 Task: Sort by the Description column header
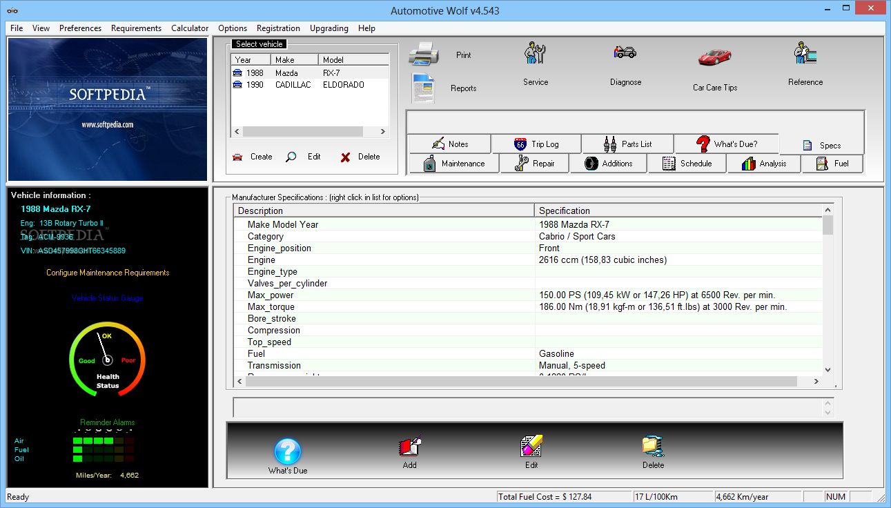[384, 211]
